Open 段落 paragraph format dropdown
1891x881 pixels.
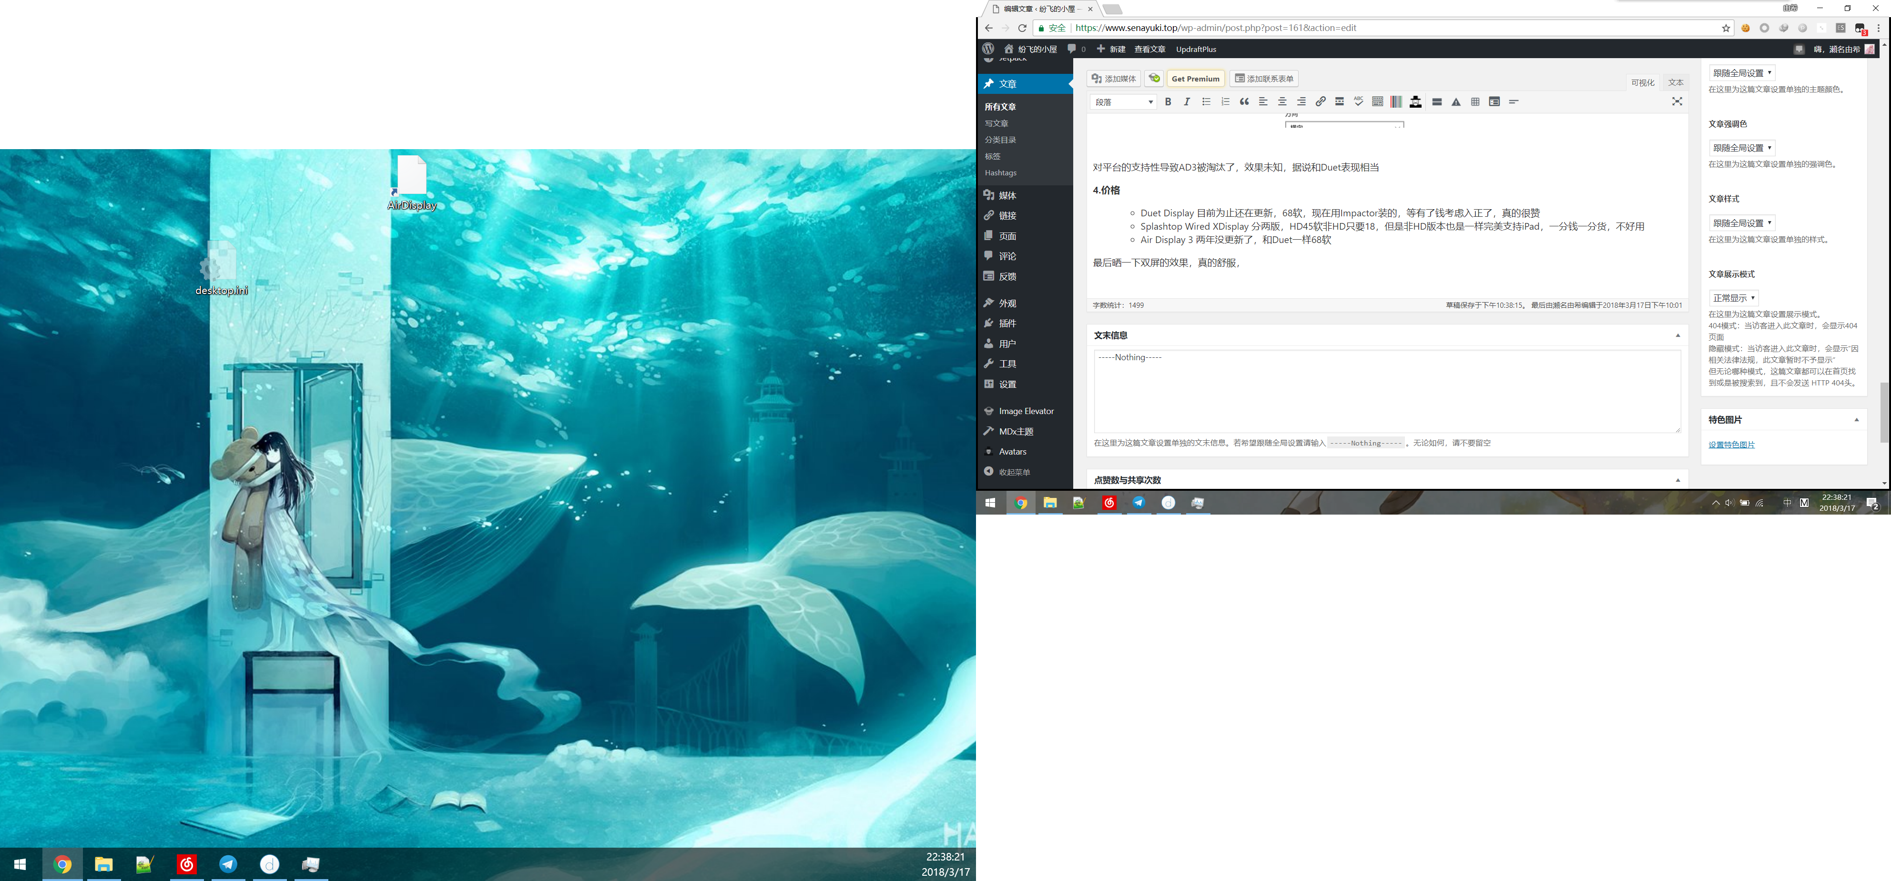1124,102
